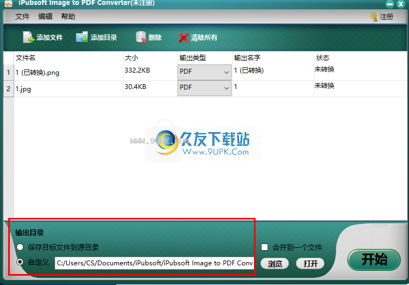Open the 帮助 menu
The width and height of the screenshot is (409, 285).
[68, 16]
